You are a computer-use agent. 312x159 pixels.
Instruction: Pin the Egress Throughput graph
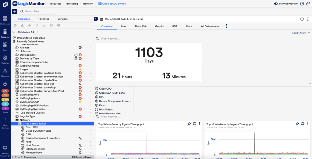click(189, 124)
